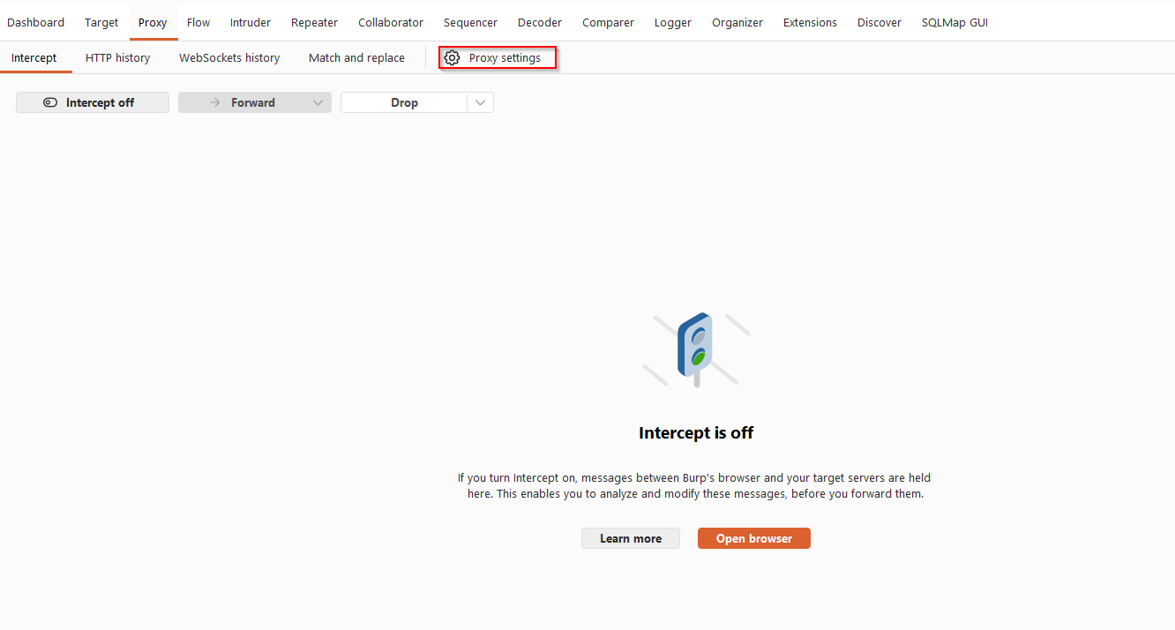Expand the Forward button dropdown arrow
1175x630 pixels.
[319, 102]
